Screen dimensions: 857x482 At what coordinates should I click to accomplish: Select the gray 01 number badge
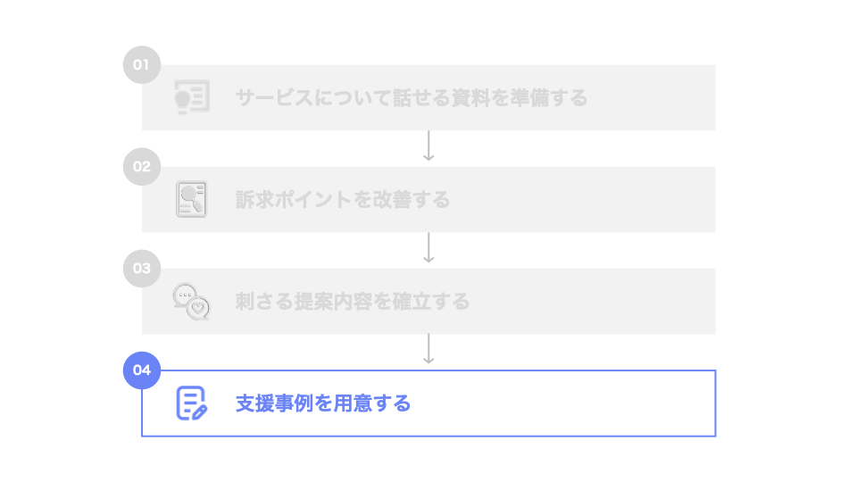(141, 65)
